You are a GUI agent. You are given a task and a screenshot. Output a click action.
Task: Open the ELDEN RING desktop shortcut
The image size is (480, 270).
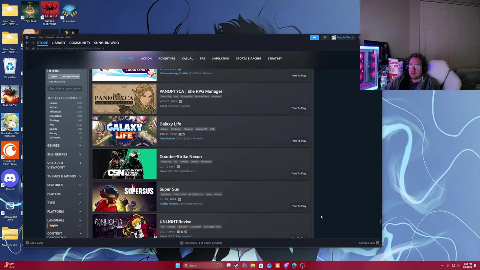(30, 12)
